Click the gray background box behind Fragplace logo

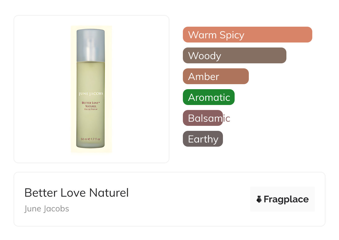click(282, 199)
